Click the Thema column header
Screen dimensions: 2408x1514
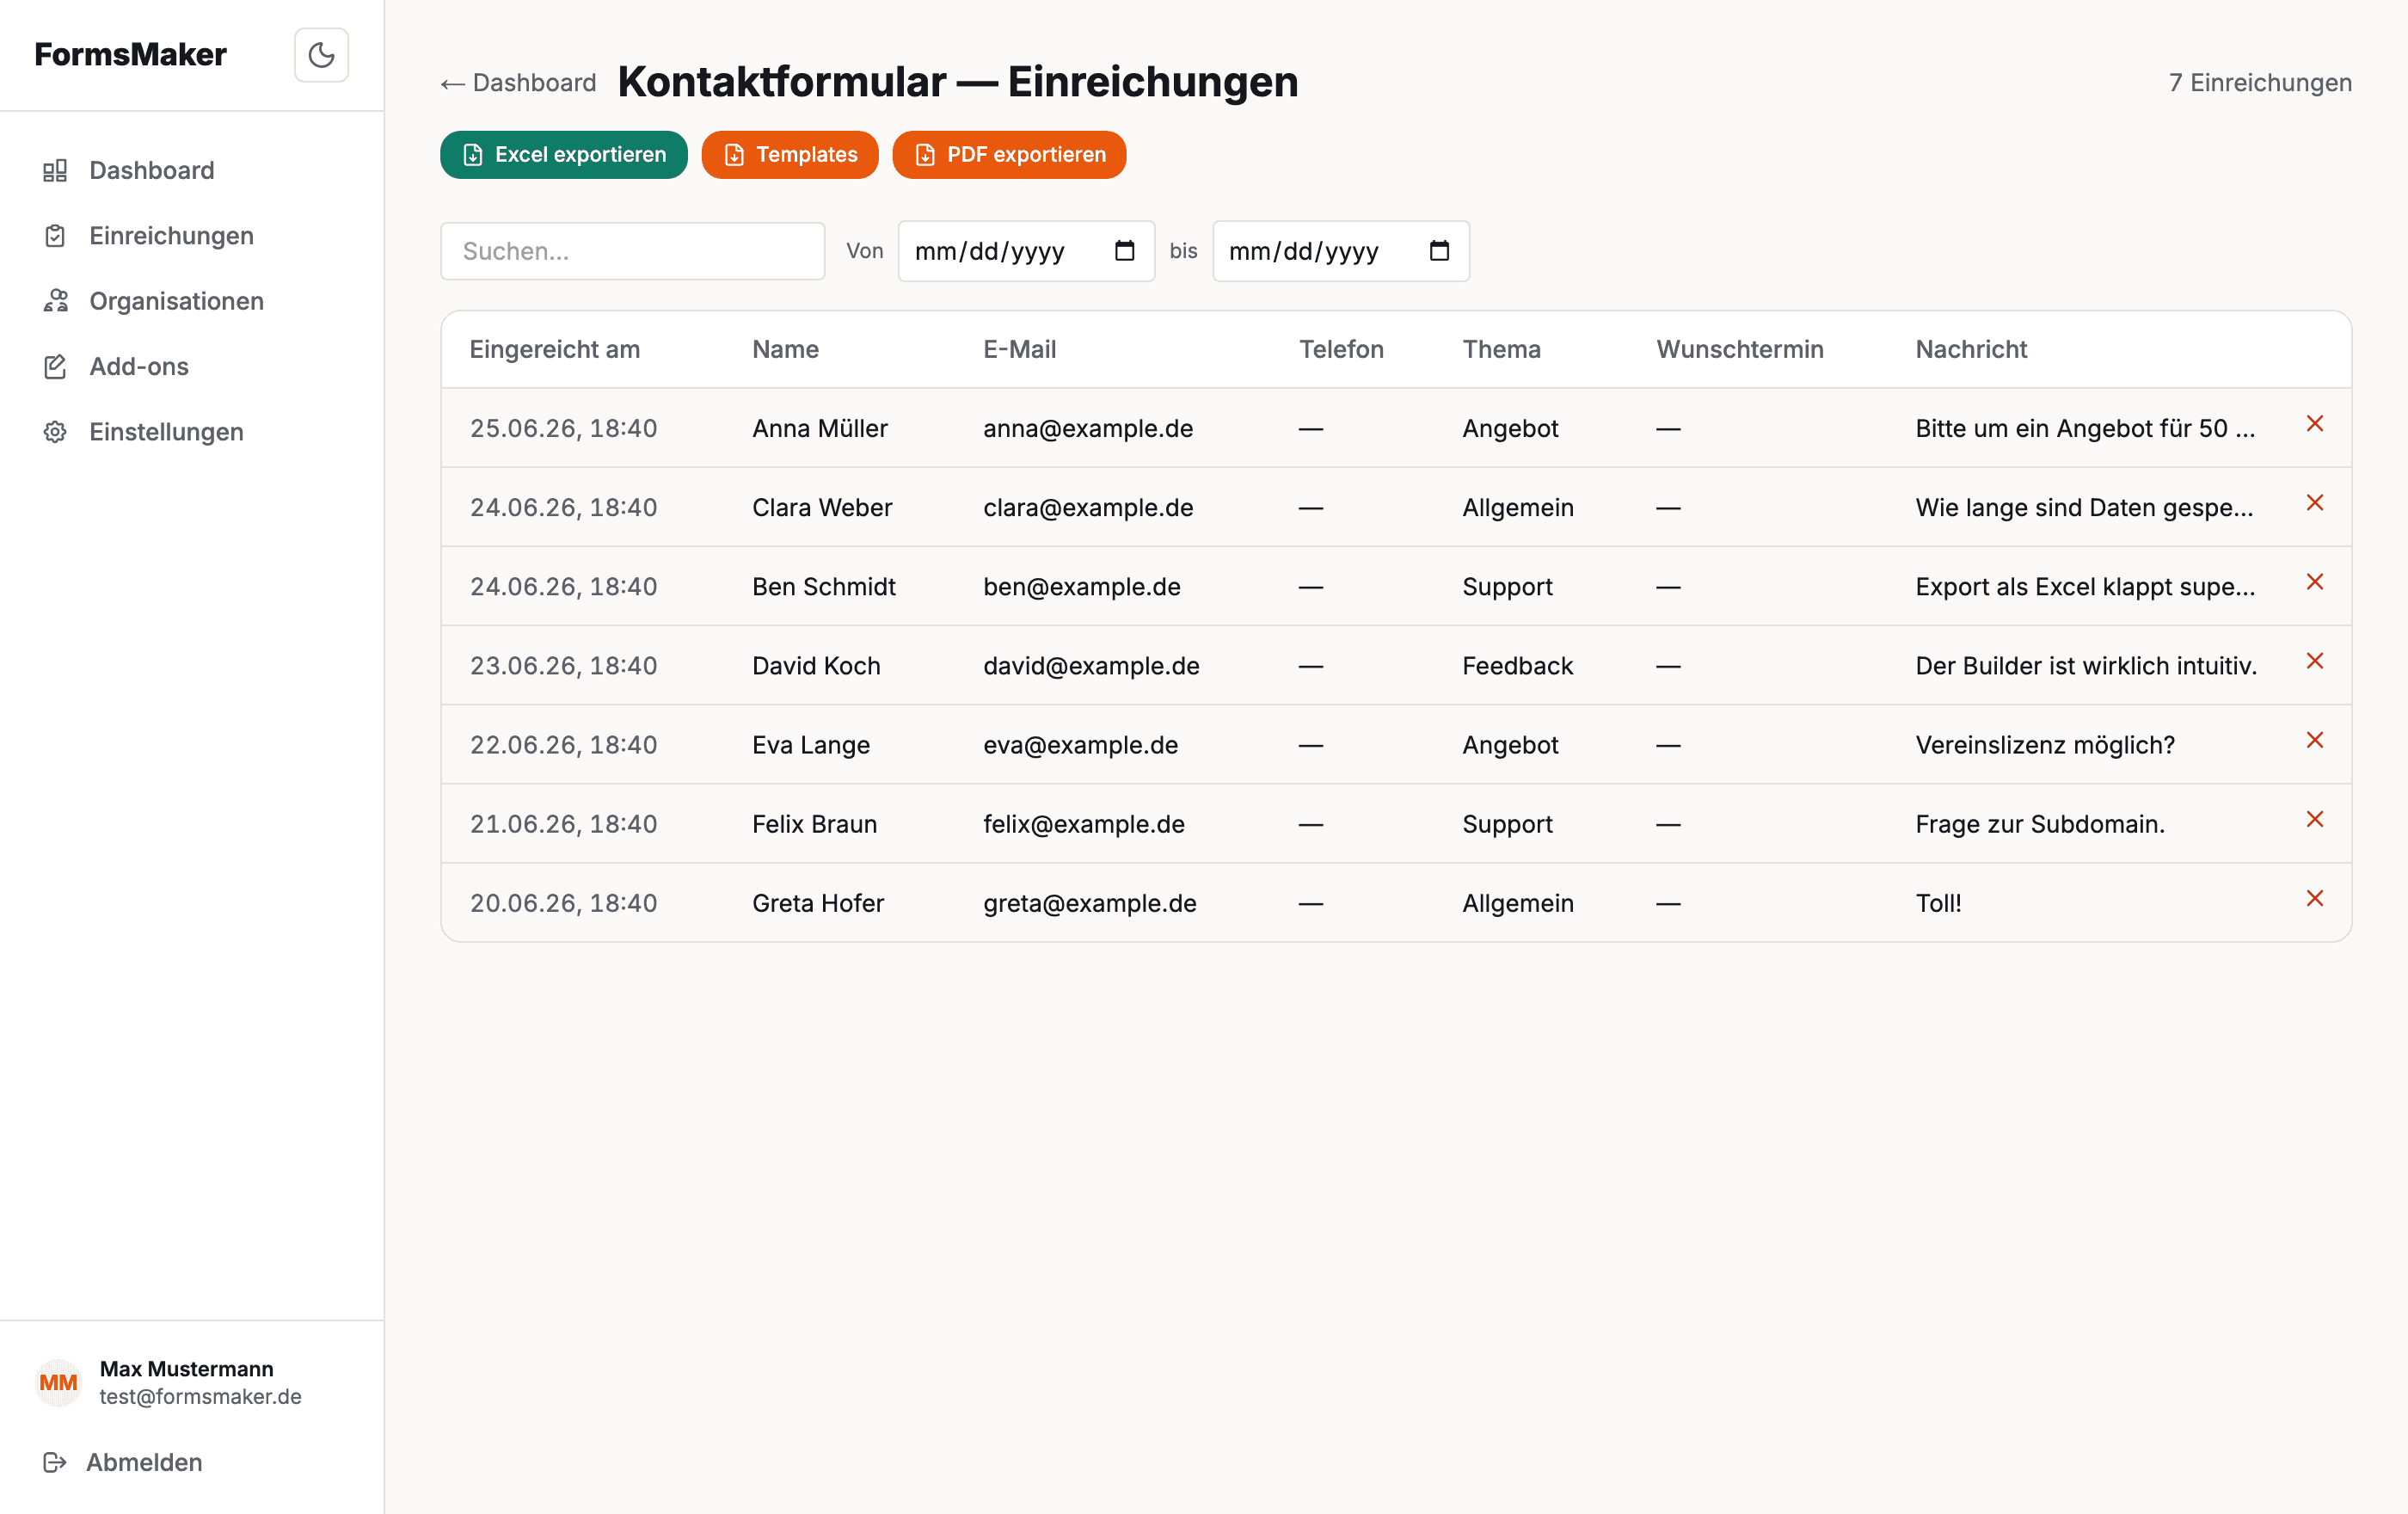coord(1501,349)
